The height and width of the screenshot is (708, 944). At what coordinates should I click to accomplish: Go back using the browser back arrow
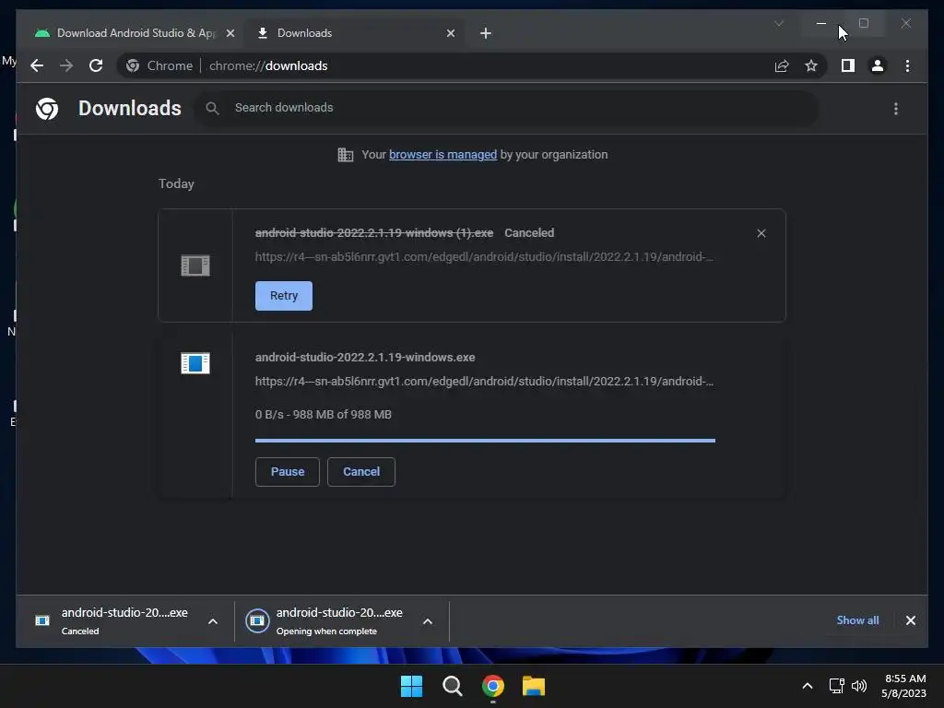point(37,65)
